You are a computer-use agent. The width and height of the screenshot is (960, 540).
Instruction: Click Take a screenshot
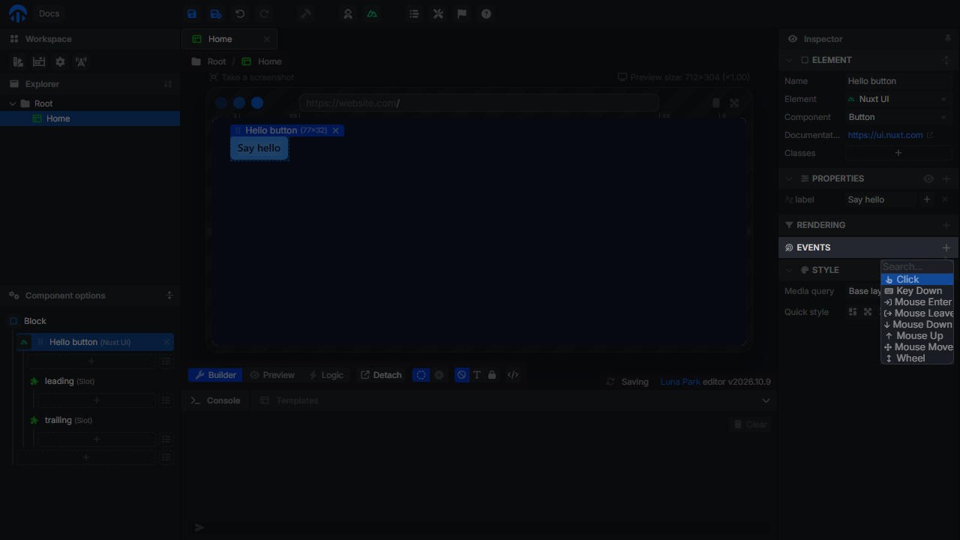(252, 77)
